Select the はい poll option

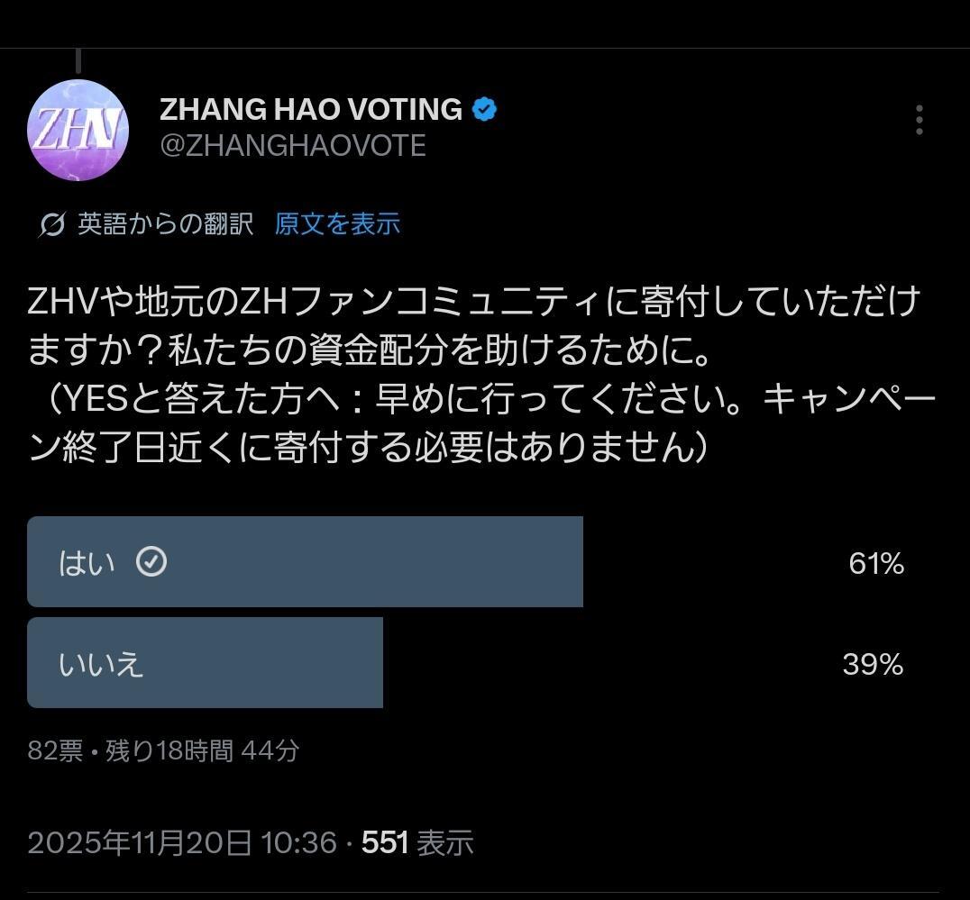pos(87,563)
